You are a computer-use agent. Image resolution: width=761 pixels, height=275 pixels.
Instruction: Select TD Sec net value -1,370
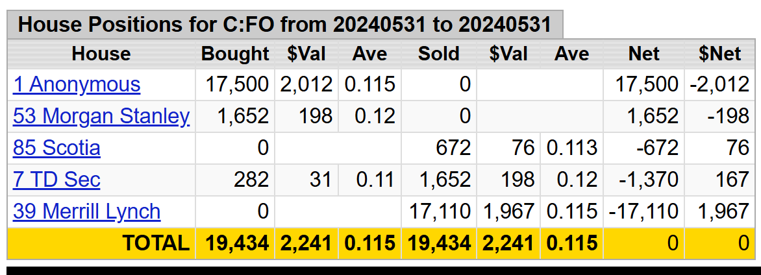point(649,180)
